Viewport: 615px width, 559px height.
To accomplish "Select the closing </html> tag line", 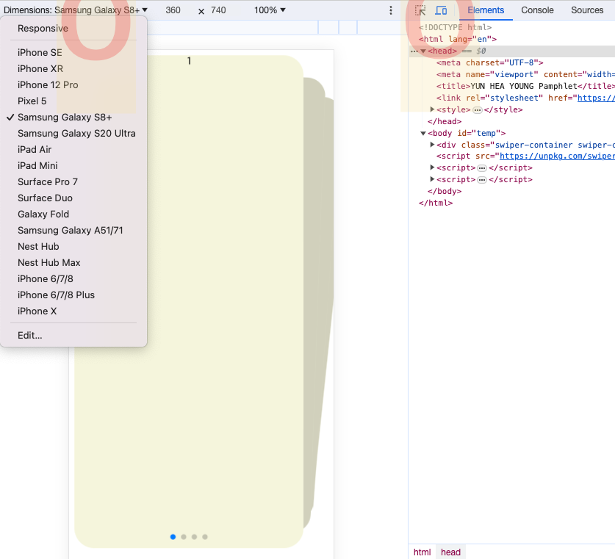I will pyautogui.click(x=436, y=203).
